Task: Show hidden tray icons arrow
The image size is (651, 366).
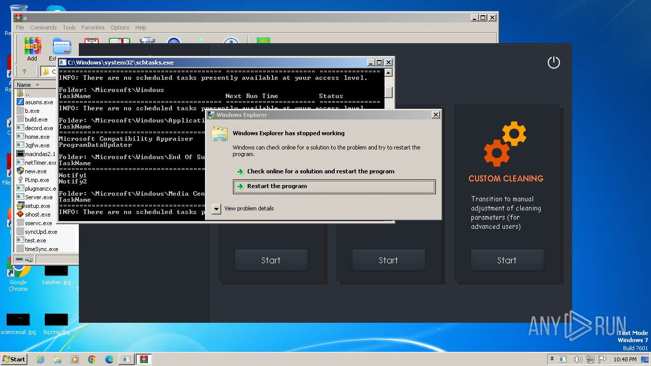Action: click(x=552, y=359)
